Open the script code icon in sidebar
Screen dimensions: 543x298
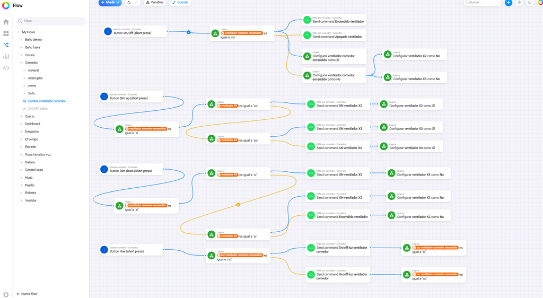[x=6, y=68]
